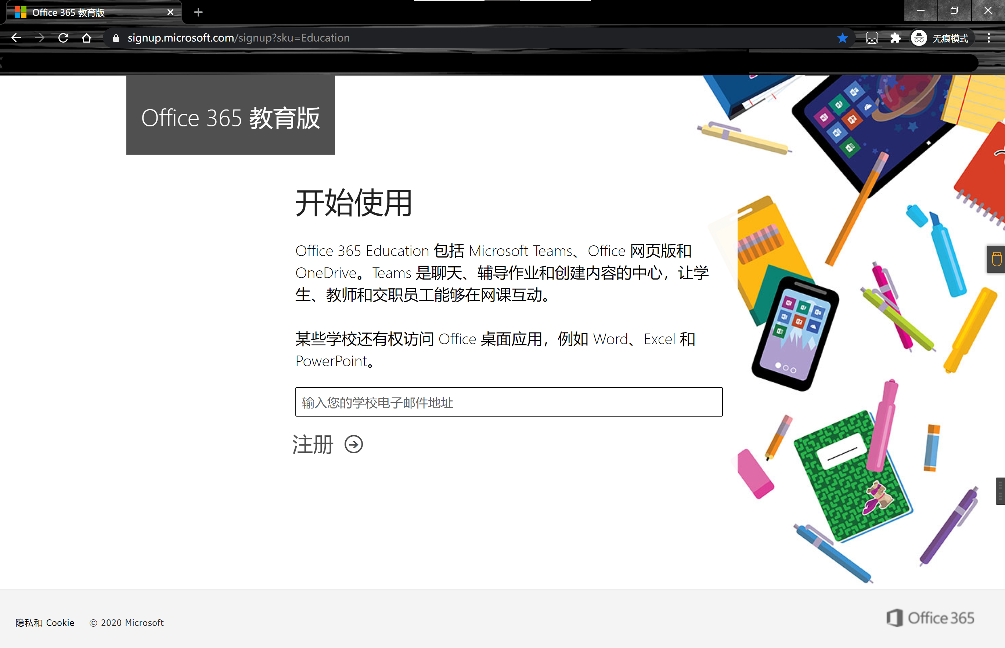Reload the page with the refresh icon
1005x648 pixels.
[x=63, y=38]
